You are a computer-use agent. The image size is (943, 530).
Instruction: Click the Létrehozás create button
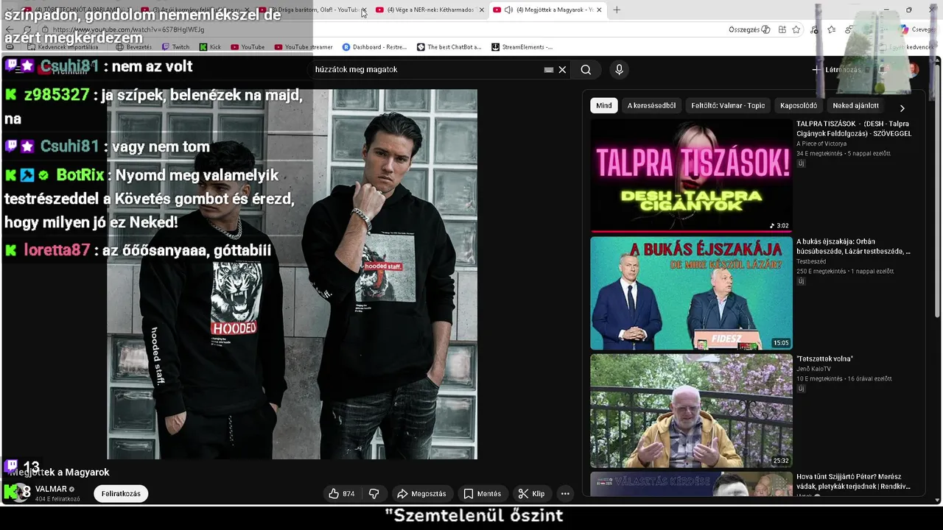(836, 70)
